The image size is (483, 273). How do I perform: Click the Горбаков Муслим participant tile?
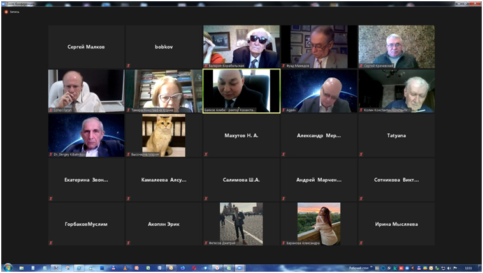pyautogui.click(x=86, y=225)
